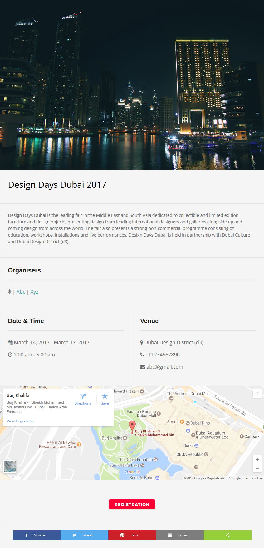Click the Dubai Dino map marker
Screen dimensions: 264x548
tap(188, 423)
